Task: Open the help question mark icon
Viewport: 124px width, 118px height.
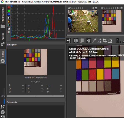Action: pos(3,112)
